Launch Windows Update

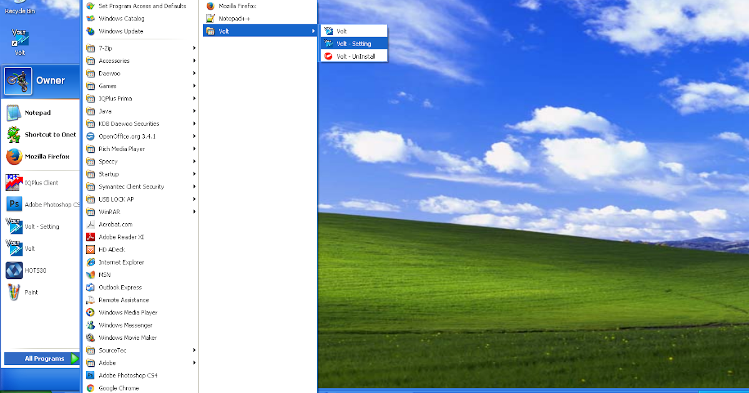click(x=140, y=31)
